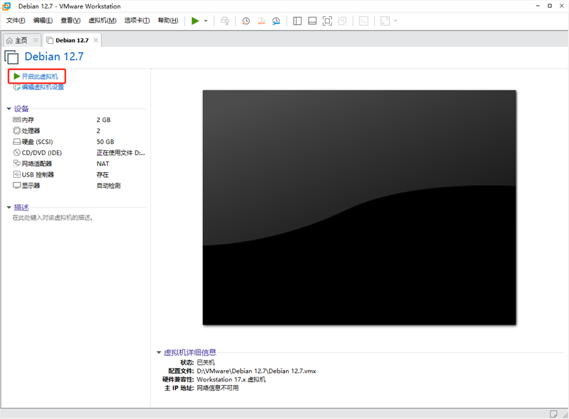569x419 pixels.
Task: Select the 网络适配器 device row
Action: click(79, 164)
